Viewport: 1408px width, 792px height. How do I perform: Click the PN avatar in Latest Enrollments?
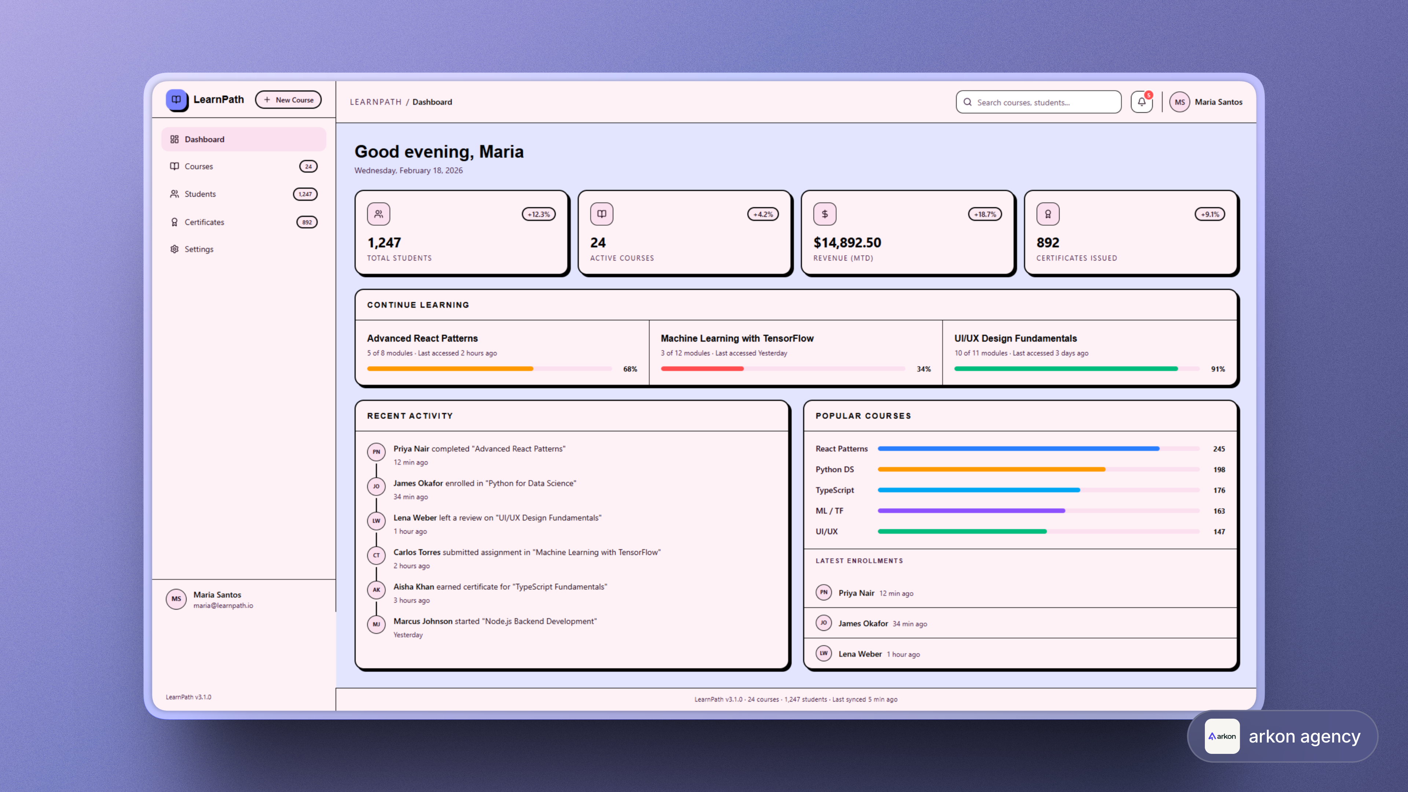(824, 593)
